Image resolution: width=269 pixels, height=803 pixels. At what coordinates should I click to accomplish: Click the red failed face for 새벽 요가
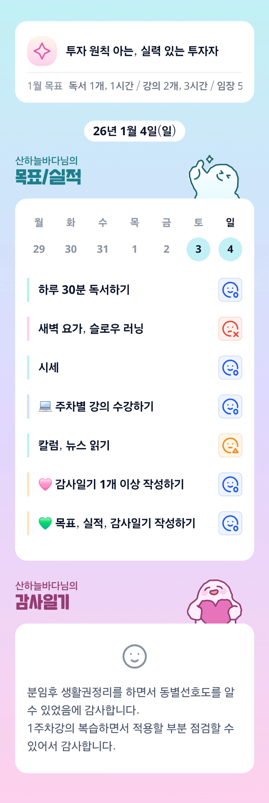pos(230,329)
